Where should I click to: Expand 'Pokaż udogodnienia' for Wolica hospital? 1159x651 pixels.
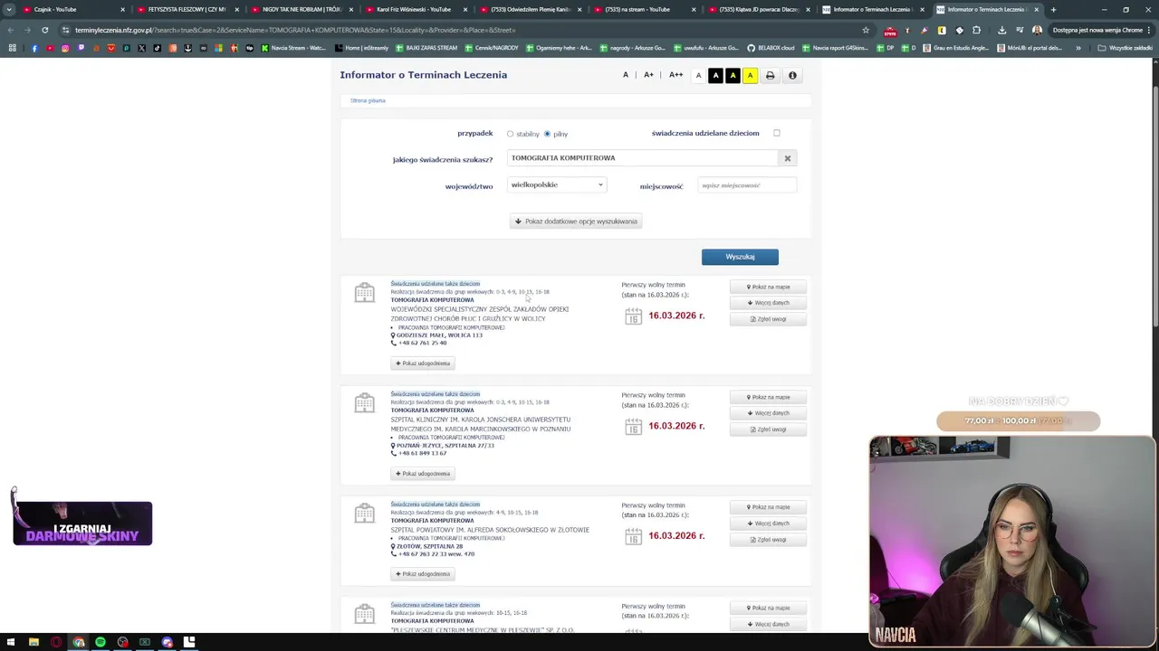423,363
